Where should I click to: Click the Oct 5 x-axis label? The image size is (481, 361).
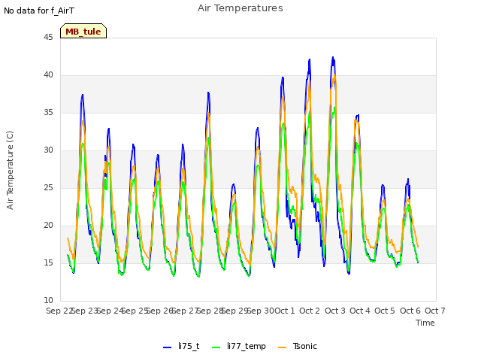(385, 311)
